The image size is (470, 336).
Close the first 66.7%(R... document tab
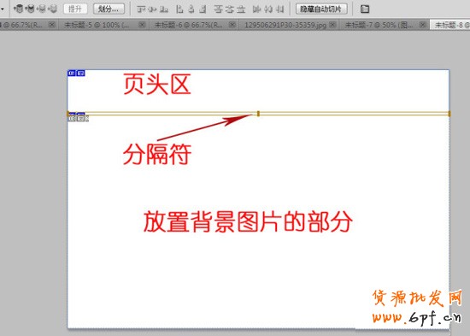click(x=52, y=25)
